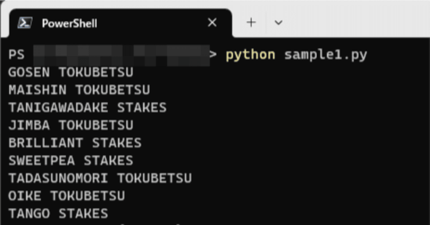Click the TANIGAWADAKE STAKES text line
The width and height of the screenshot is (430, 225).
[x=87, y=107]
